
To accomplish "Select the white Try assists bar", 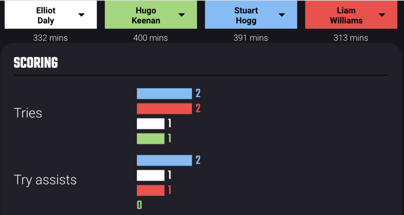I will (x=150, y=175).
